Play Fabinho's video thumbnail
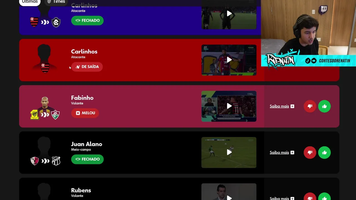 click(x=229, y=106)
